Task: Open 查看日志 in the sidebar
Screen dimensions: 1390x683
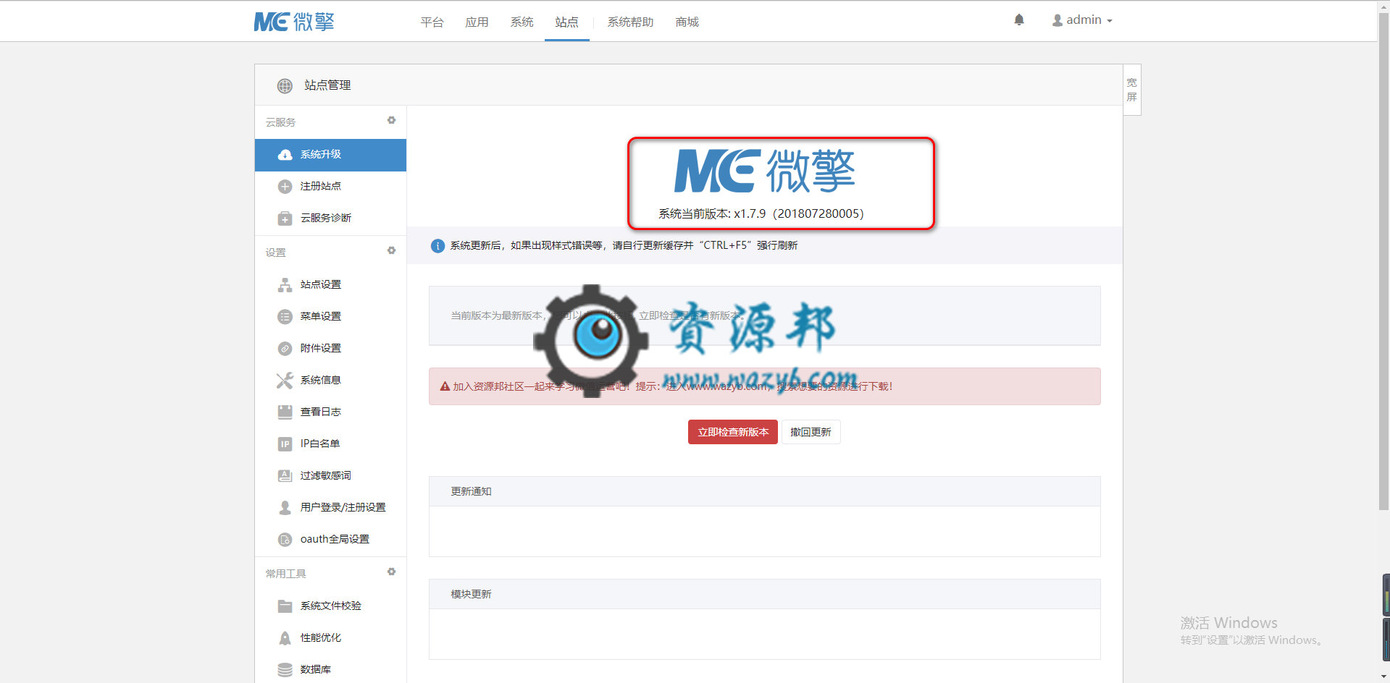Action: click(x=330, y=412)
